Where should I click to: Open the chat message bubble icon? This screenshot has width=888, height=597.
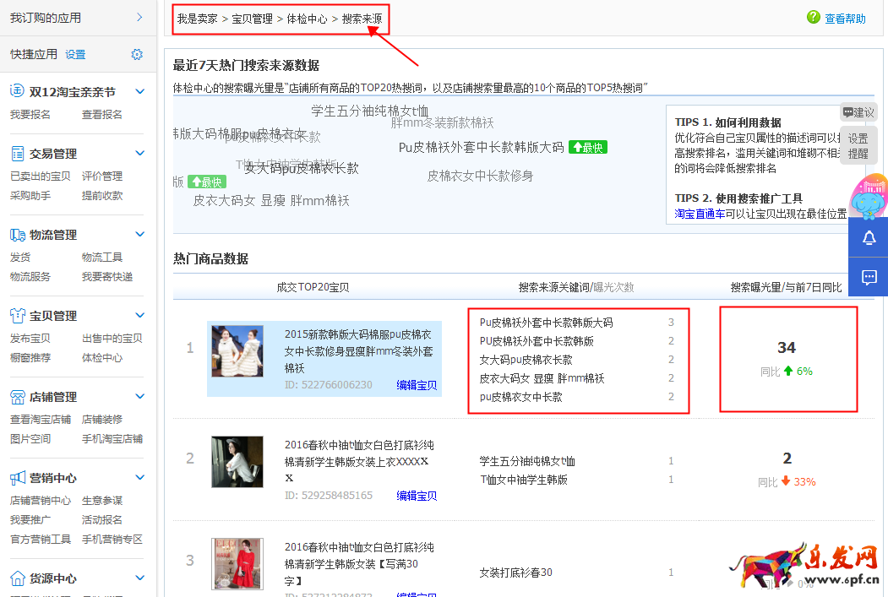point(869,277)
